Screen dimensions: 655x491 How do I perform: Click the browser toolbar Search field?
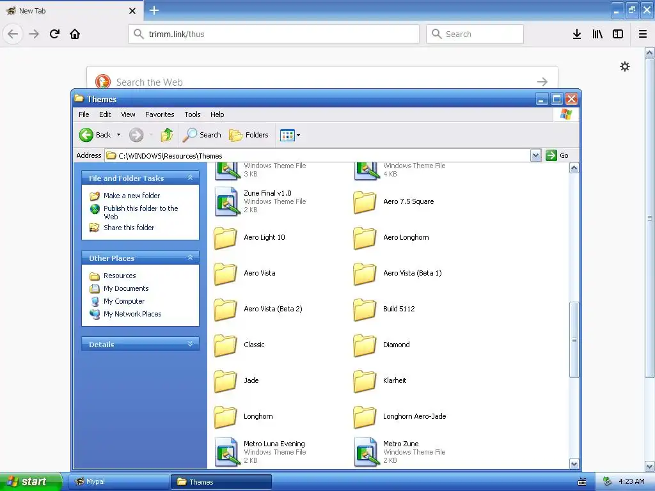(x=475, y=34)
